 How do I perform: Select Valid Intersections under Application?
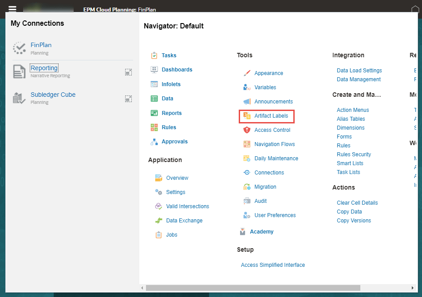click(187, 206)
